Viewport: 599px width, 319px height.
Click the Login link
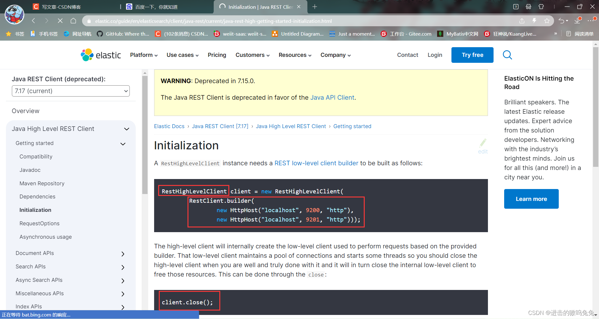click(x=435, y=55)
